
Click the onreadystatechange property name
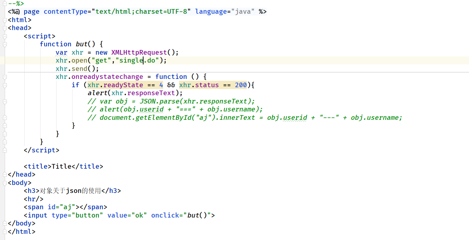(107, 77)
